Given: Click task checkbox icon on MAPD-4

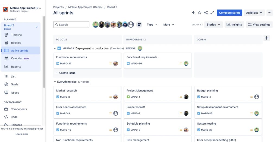Looking at the screenshot, I should 199,97.
